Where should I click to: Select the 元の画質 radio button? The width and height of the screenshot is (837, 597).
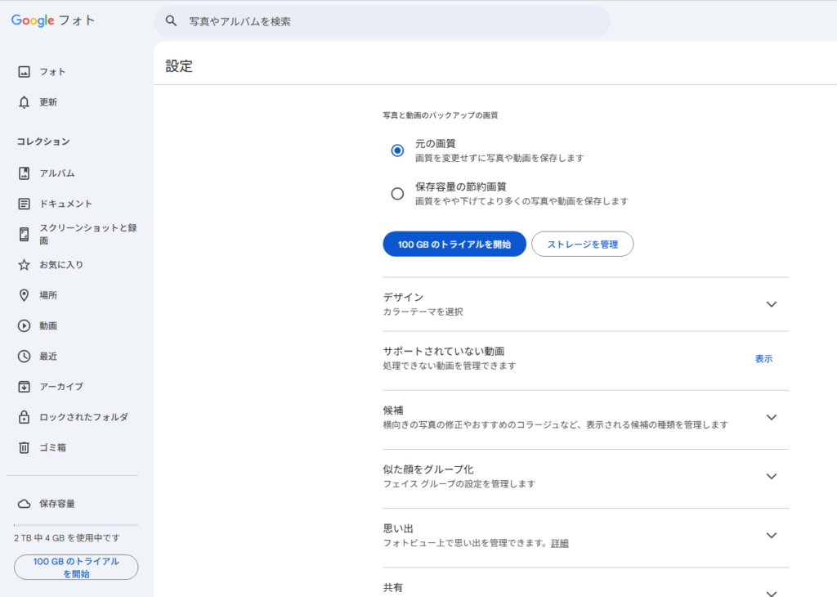pos(397,150)
